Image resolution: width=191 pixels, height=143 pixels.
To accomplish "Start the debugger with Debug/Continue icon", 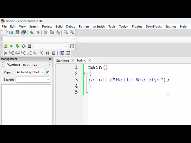I will [5, 53].
